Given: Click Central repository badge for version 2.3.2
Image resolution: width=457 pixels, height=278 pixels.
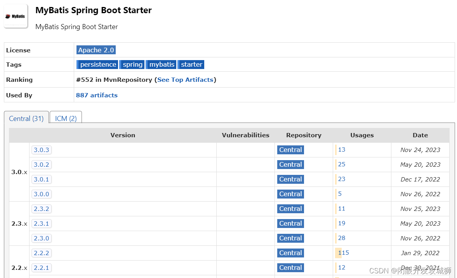Looking at the screenshot, I should pos(290,209).
